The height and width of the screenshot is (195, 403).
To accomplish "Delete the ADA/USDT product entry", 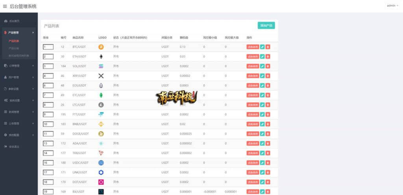I will click(268, 143).
